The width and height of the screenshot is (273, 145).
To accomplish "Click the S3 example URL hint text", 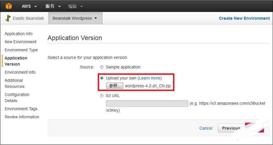I will click(185, 107).
